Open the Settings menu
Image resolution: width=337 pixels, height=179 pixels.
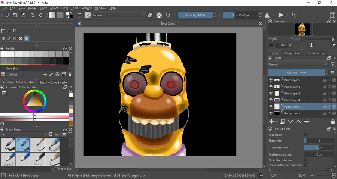tap(86, 8)
